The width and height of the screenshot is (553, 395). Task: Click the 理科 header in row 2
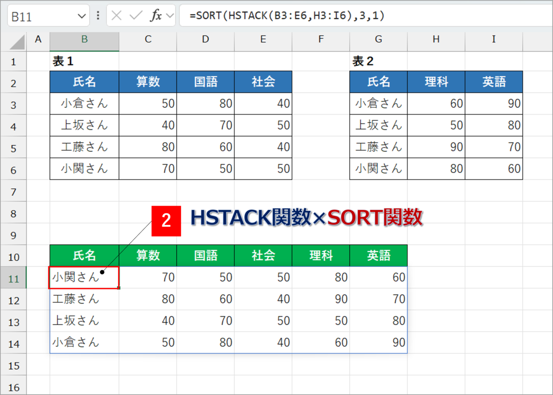point(436,82)
